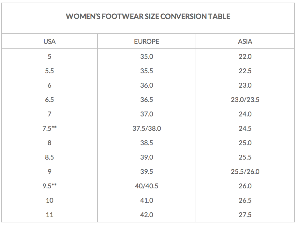
Task: Click Europe size 35.0 cell
Action: click(147, 57)
